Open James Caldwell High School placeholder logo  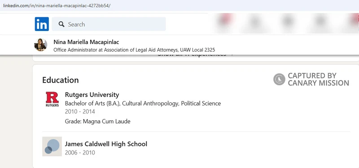pyautogui.click(x=52, y=146)
